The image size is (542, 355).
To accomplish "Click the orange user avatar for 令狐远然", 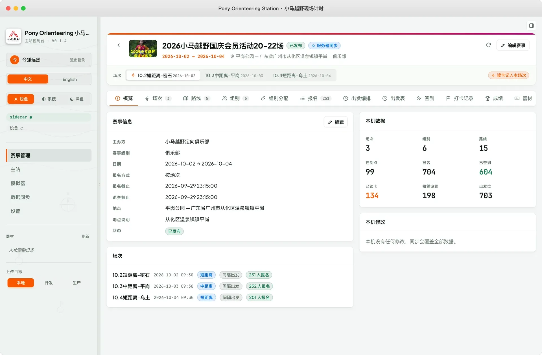I will click(x=15, y=60).
